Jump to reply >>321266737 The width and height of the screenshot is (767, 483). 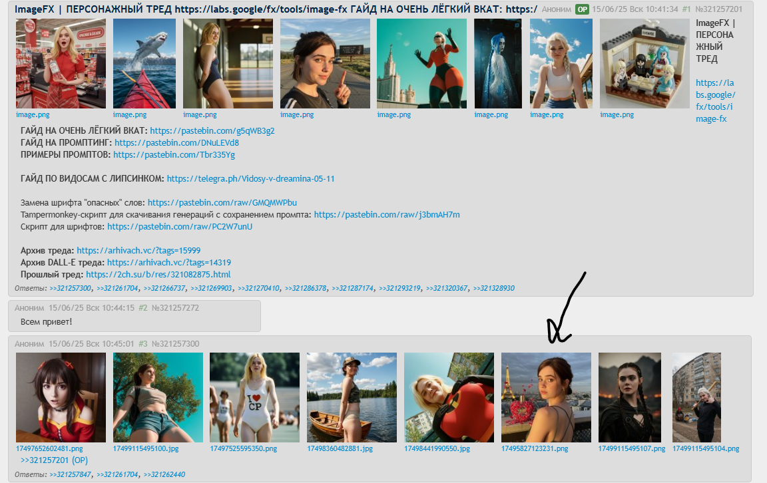[x=164, y=289]
